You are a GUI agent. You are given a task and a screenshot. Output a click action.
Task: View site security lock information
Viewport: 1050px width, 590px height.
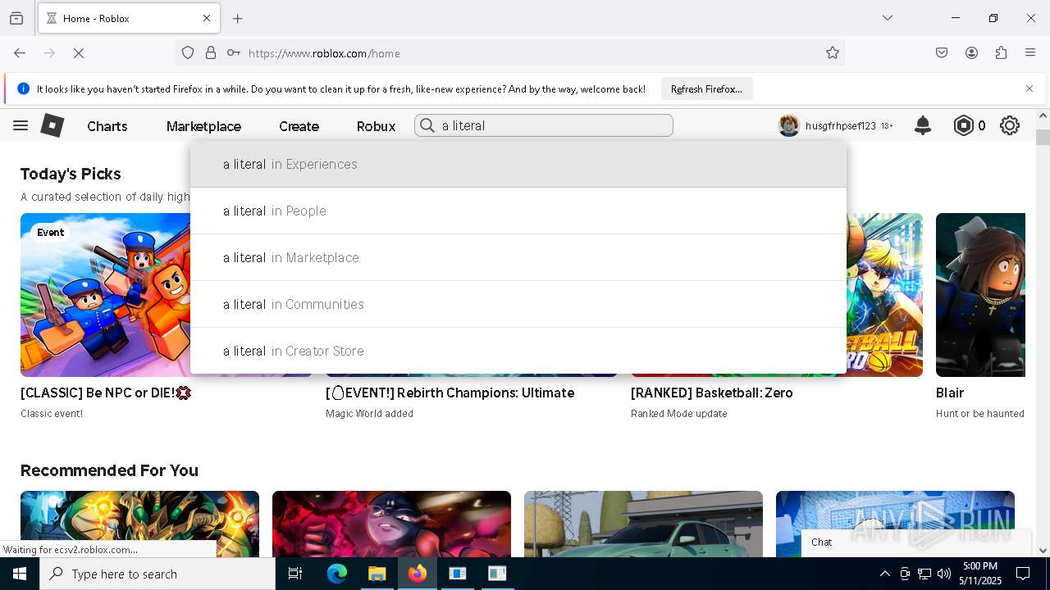pyautogui.click(x=211, y=53)
